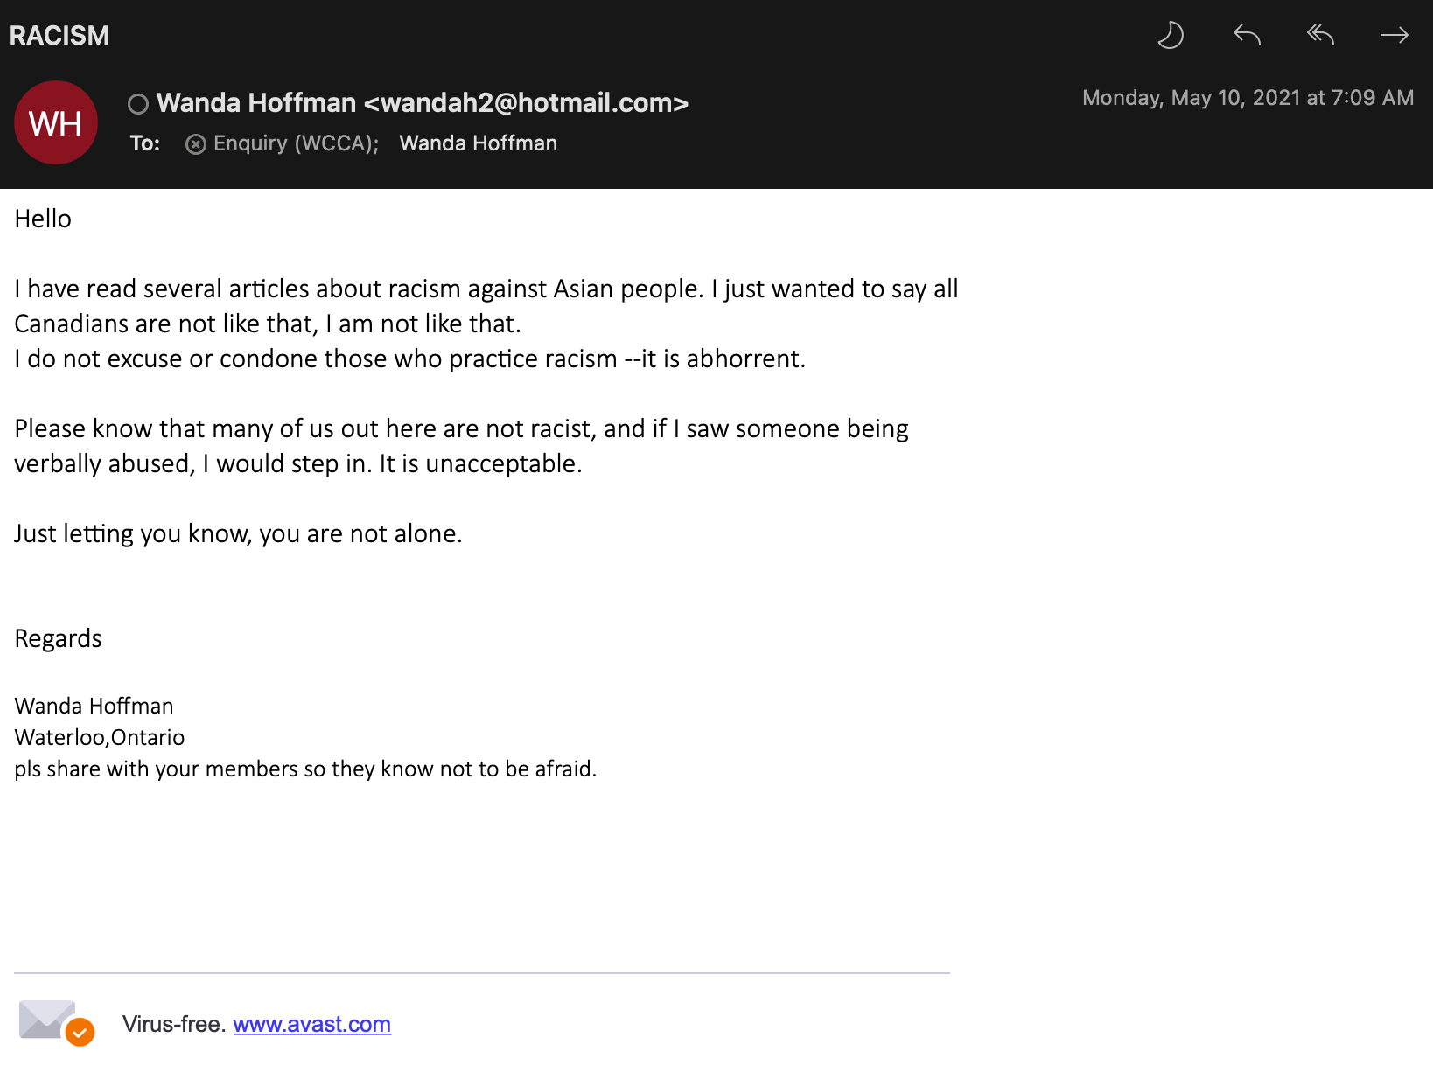Click the 'Hello' greeting line
This screenshot has width=1433, height=1086.
coord(43,219)
